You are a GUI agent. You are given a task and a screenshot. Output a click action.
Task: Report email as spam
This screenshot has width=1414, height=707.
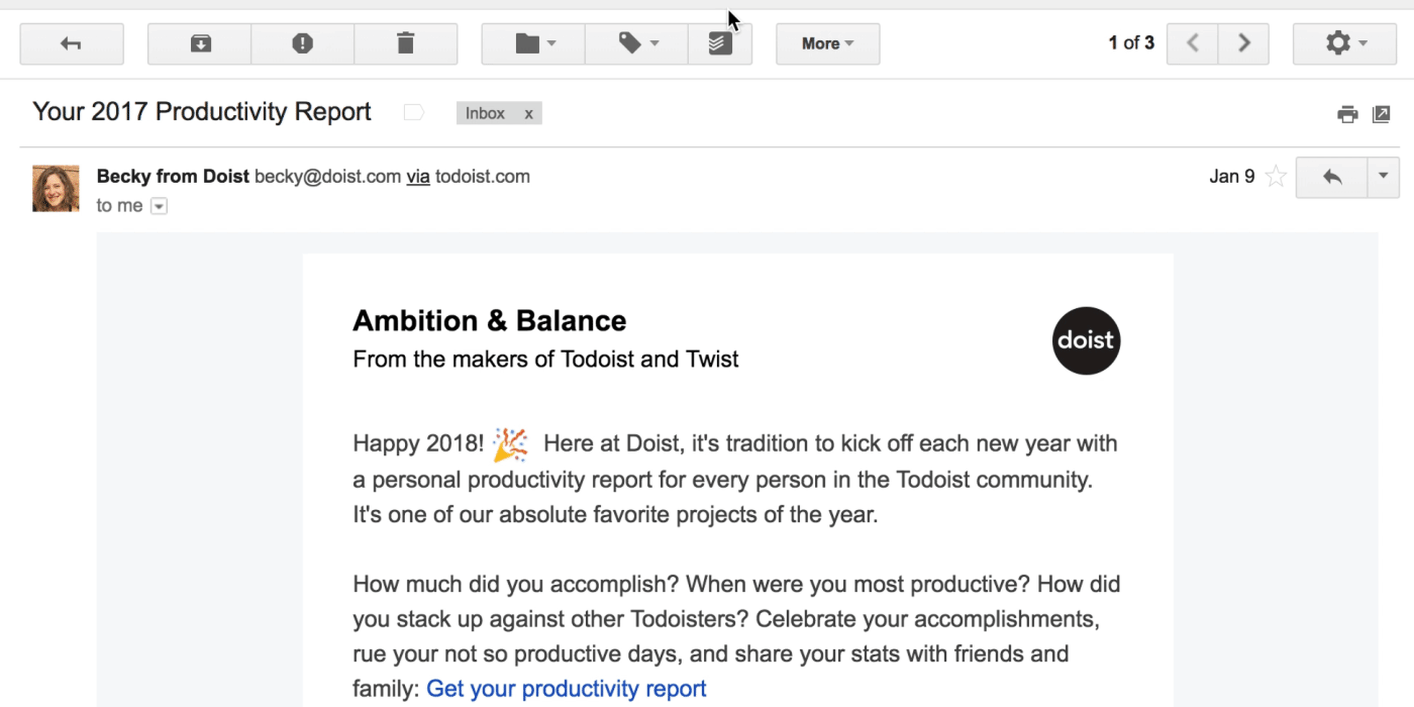tap(302, 44)
